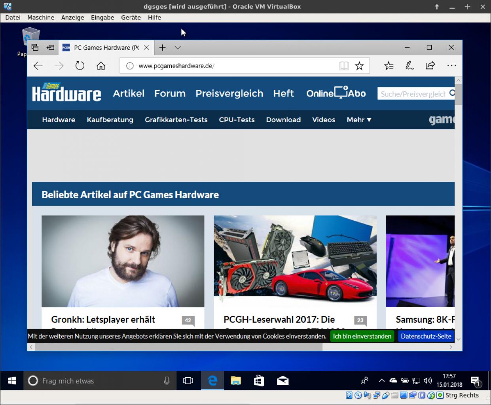Click the horizontal page scrollbar thumb
The height and width of the screenshot is (405, 491).
179,347
